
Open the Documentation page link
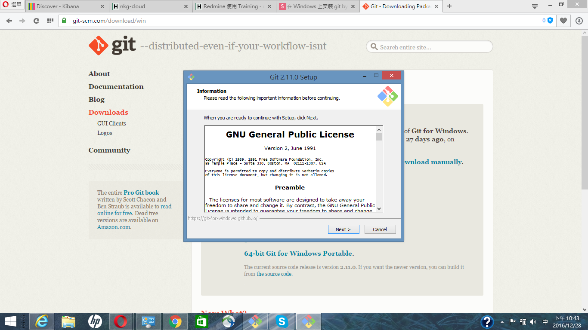pos(116,86)
